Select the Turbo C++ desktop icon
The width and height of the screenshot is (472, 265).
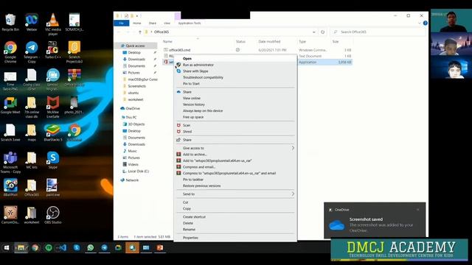[x=53, y=50]
